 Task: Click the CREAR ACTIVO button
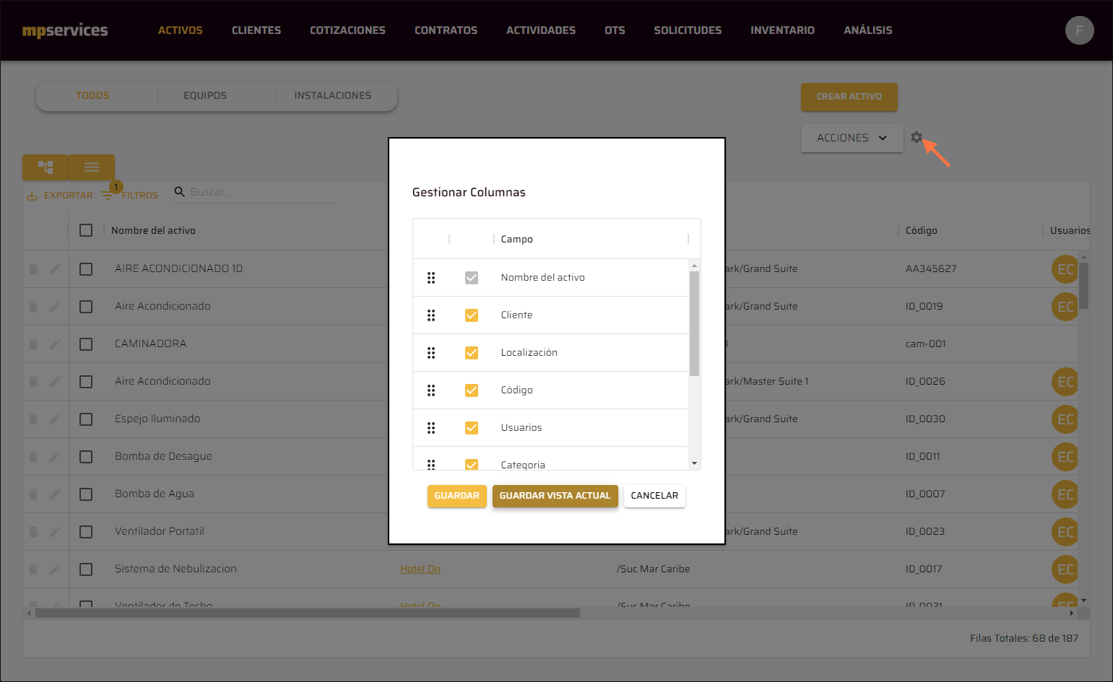point(849,97)
